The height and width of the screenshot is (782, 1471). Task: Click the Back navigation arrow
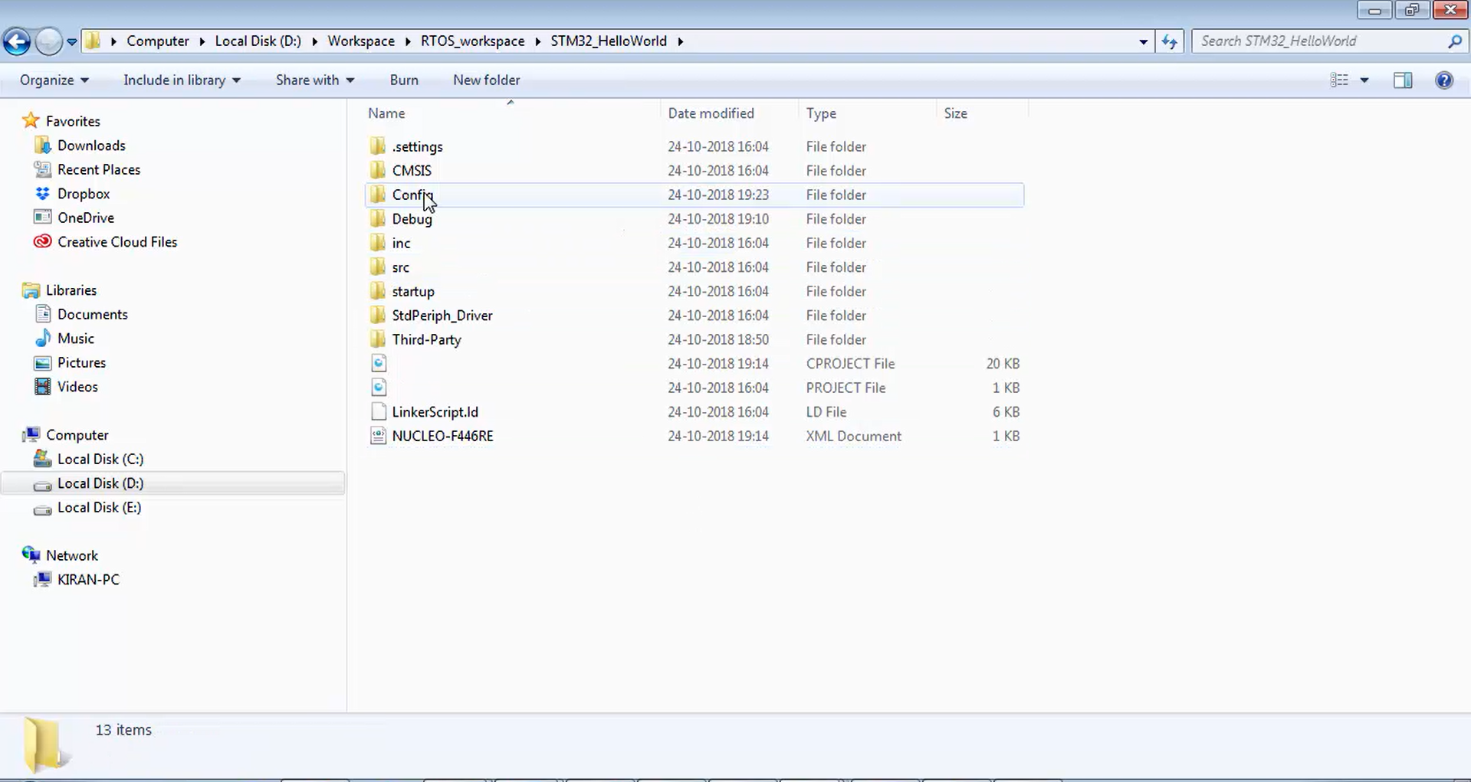point(17,41)
